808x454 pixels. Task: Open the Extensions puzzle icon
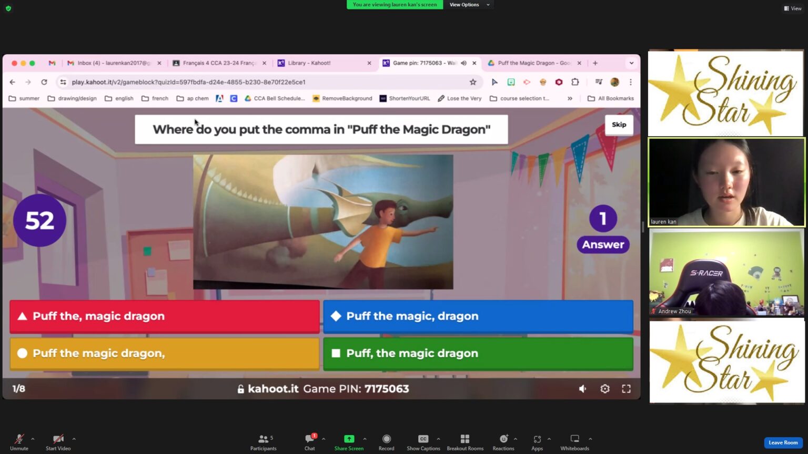coord(575,82)
